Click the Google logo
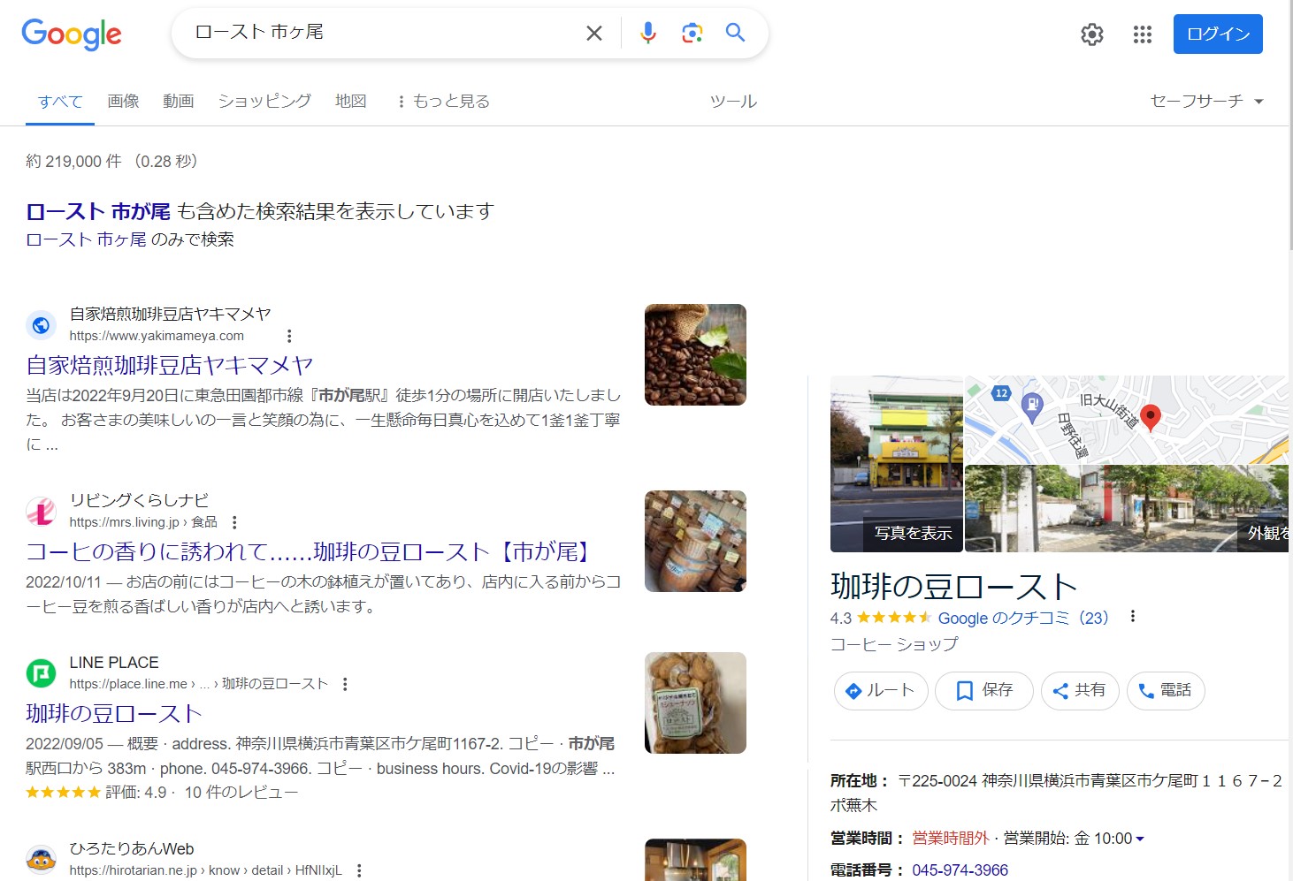The width and height of the screenshot is (1293, 881). (72, 34)
